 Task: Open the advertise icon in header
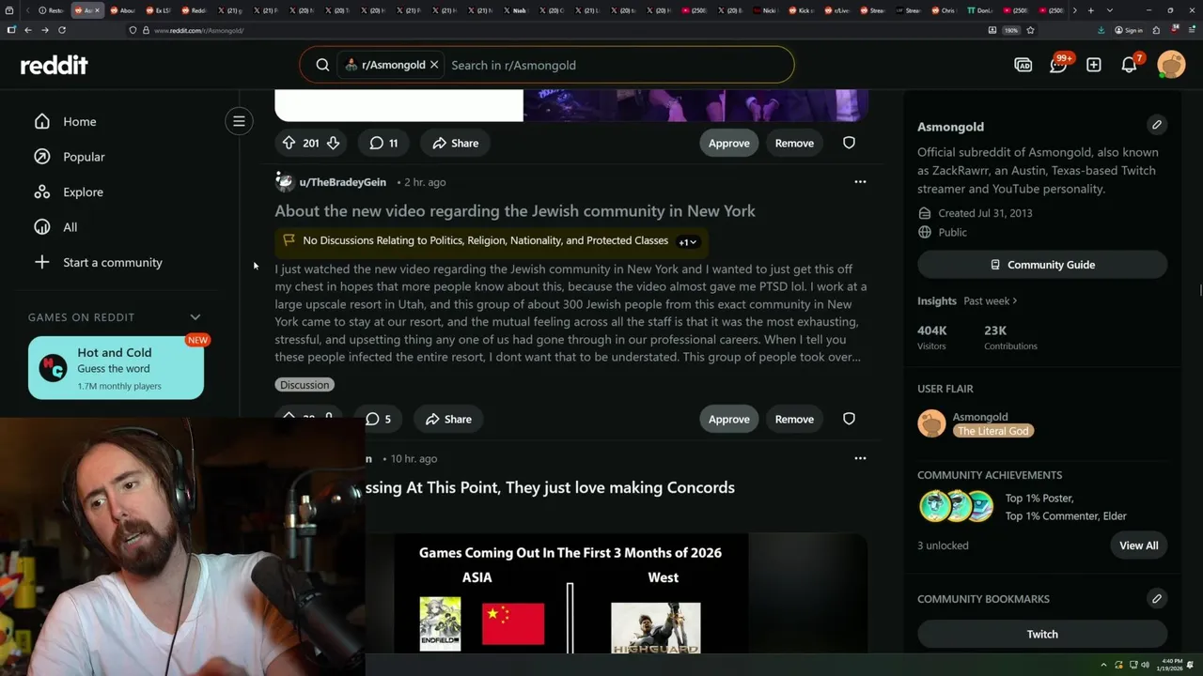1023,65
